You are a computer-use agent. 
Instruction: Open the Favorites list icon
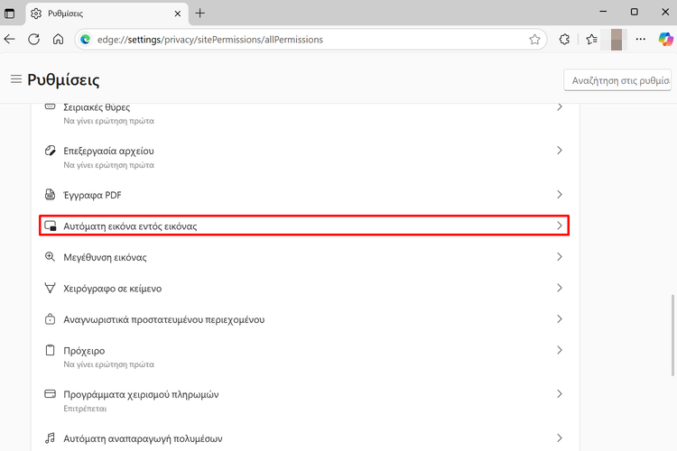pos(591,40)
